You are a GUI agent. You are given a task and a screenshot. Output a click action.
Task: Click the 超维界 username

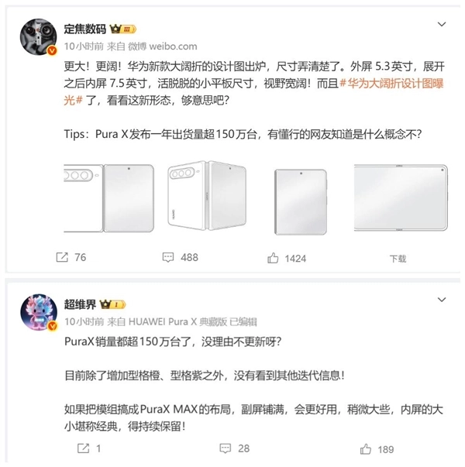click(x=80, y=304)
